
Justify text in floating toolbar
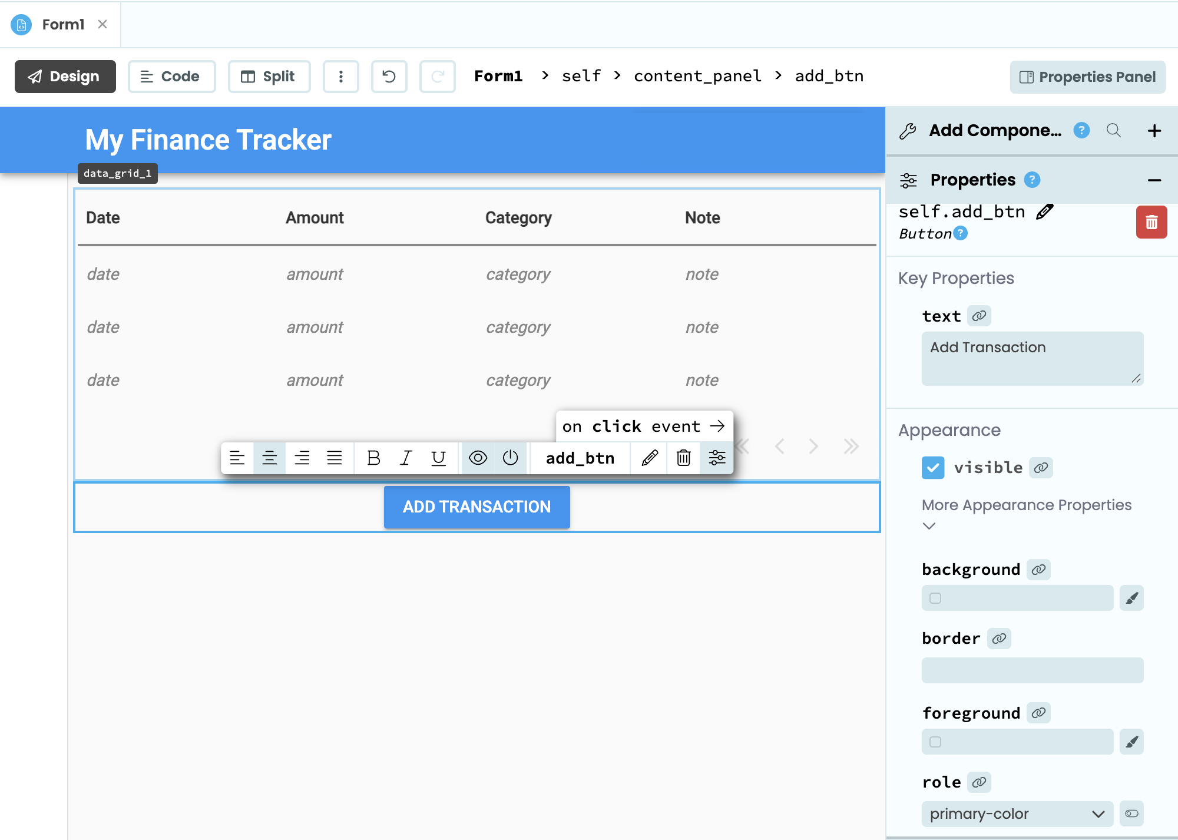click(x=334, y=458)
